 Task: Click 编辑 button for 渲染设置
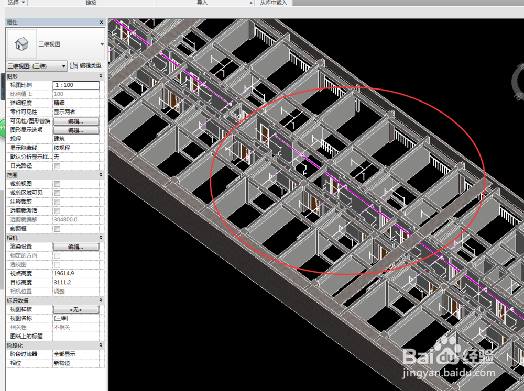[76, 247]
